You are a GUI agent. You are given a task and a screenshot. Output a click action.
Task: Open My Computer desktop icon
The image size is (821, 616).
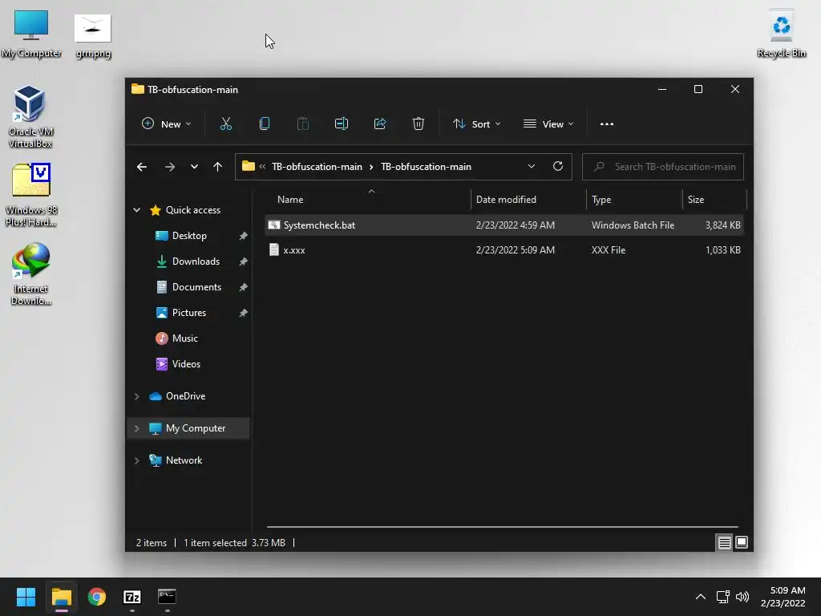tap(31, 34)
